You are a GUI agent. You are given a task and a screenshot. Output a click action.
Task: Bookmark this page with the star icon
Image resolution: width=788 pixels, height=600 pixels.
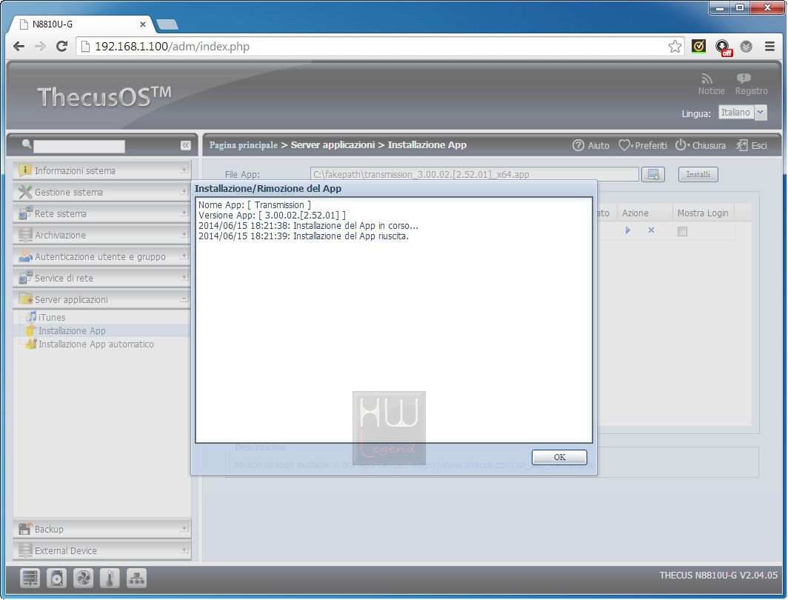click(x=675, y=47)
